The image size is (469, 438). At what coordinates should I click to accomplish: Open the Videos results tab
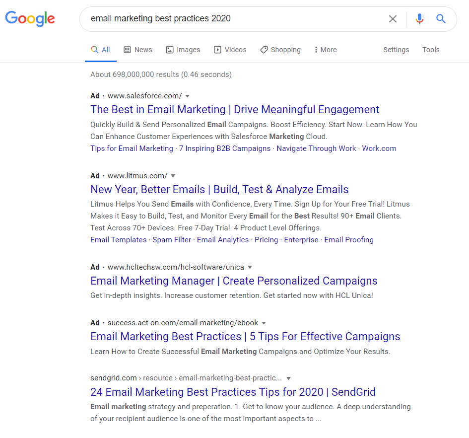pos(230,50)
